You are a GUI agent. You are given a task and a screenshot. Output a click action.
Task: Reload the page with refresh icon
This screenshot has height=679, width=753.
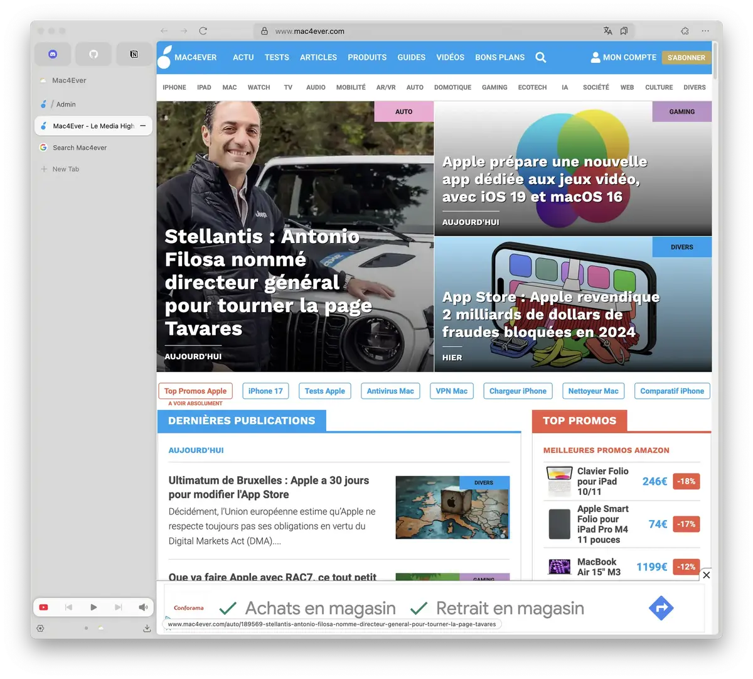click(x=203, y=31)
